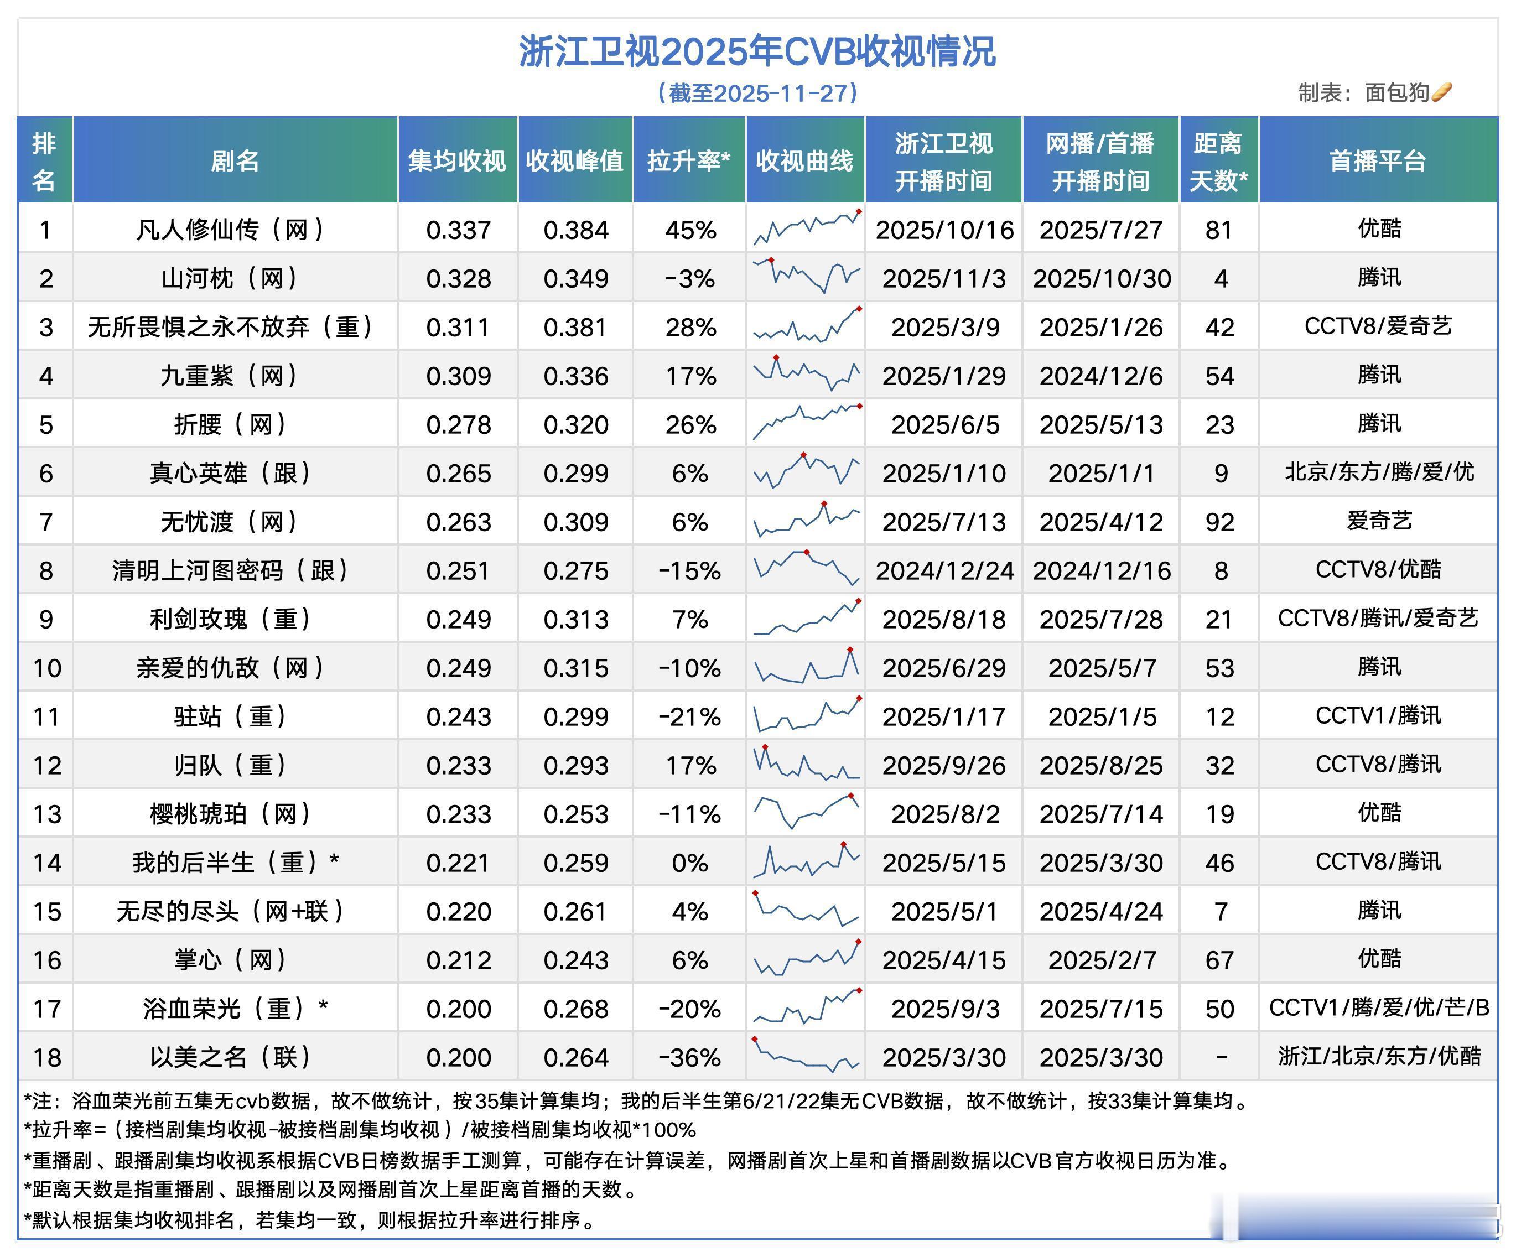1516x1257 pixels.
Task: Click the platform cell CCTV1/腾/爱/优/芒/B
Action: click(1379, 1007)
